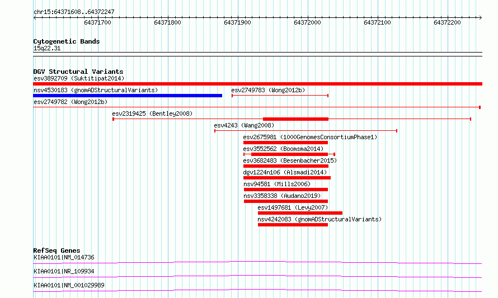
Task: Click dgv1224n106 (Alsmadi2014) variant label
Action: [x=285, y=172]
